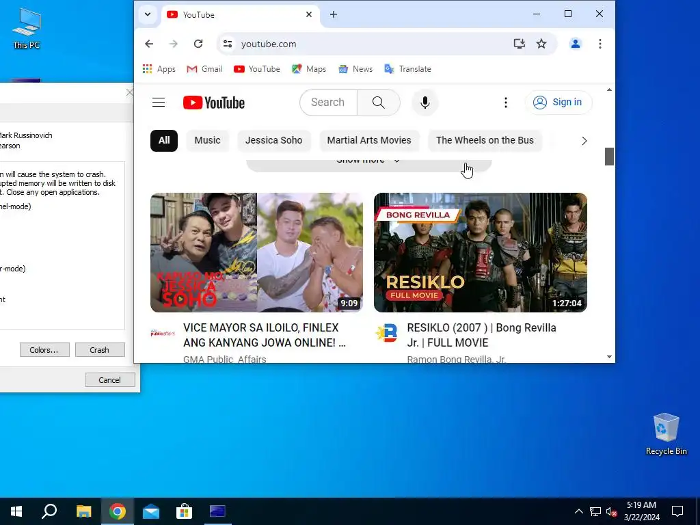Click the YouTube logo
The height and width of the screenshot is (525, 700).
click(214, 103)
